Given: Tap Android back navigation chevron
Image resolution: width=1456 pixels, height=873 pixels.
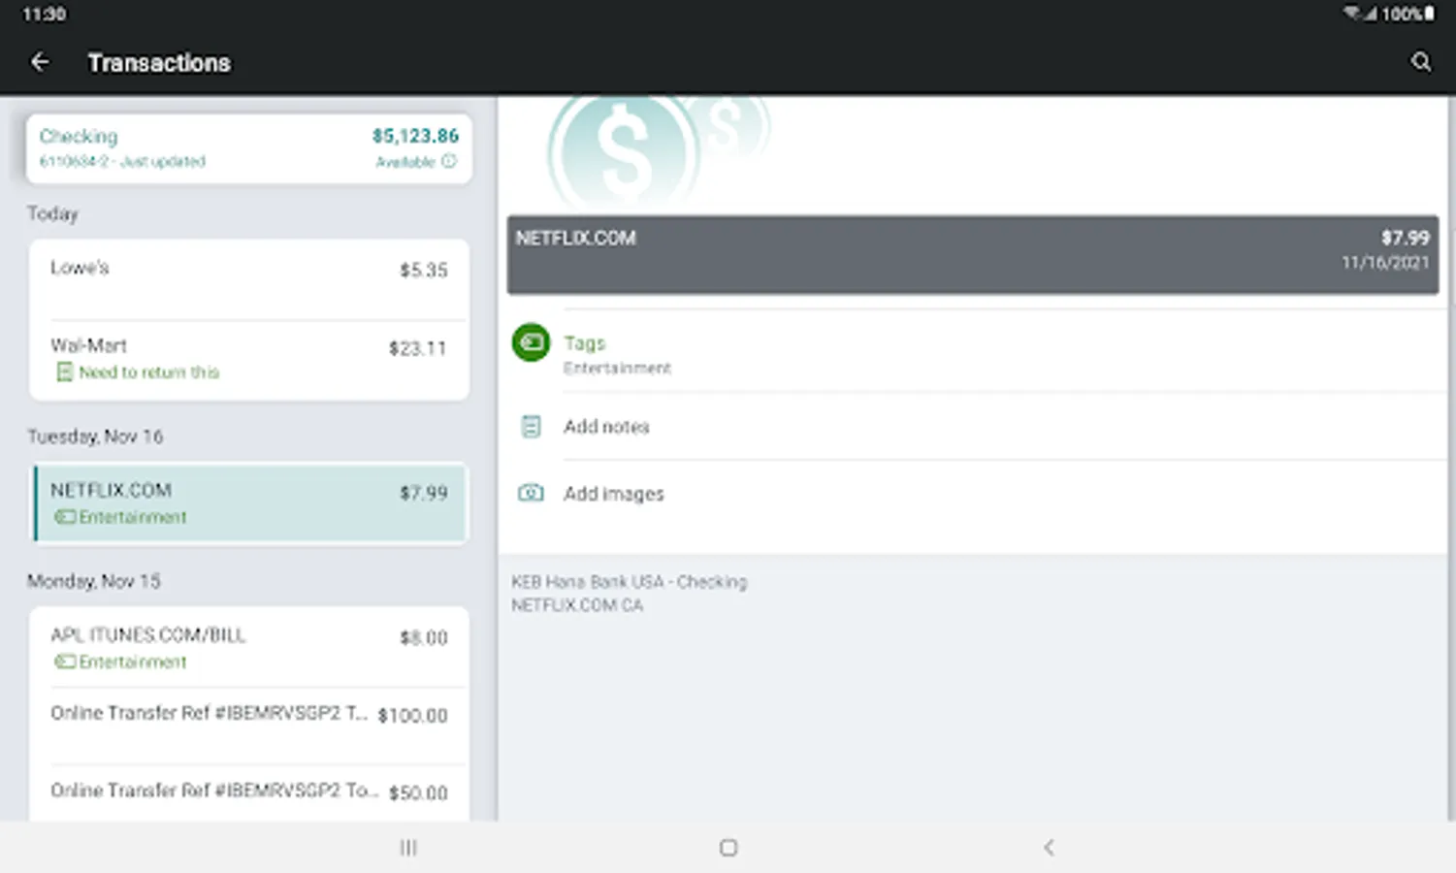Looking at the screenshot, I should tap(1049, 848).
